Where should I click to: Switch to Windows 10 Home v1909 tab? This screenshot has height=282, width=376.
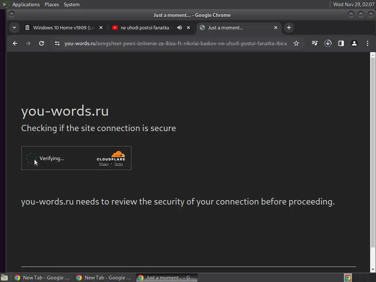point(64,28)
